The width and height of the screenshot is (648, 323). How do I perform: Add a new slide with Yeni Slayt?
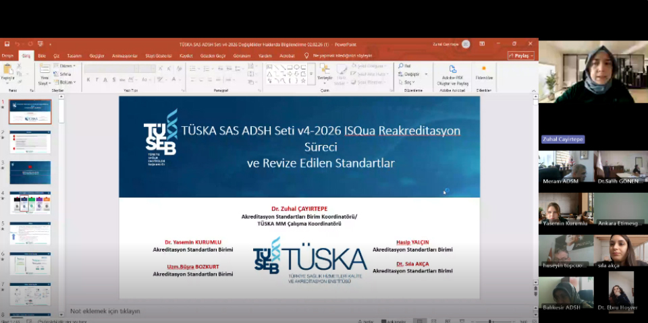point(45,72)
